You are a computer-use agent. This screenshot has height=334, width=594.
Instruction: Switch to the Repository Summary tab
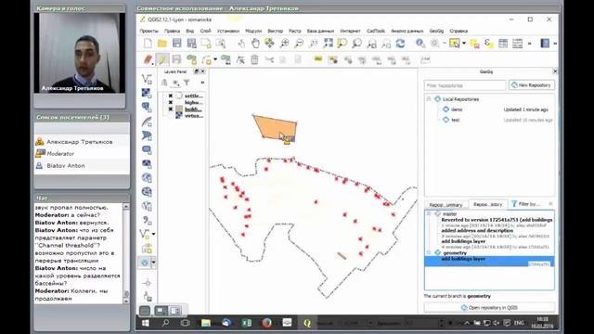point(445,204)
